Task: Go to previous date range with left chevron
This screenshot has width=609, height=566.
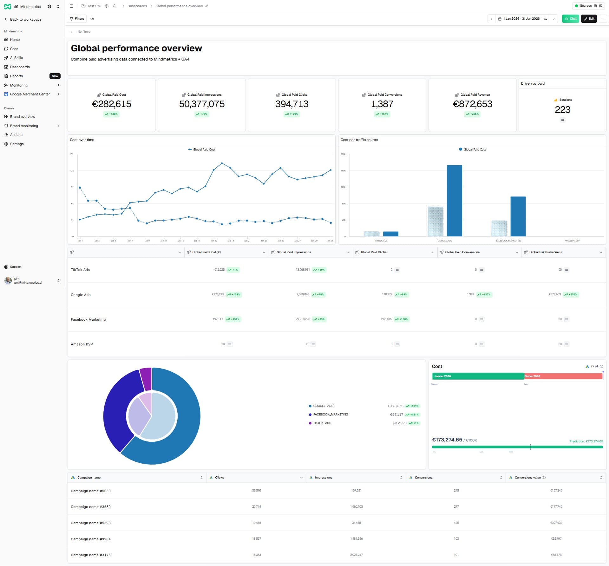Action: 491,19
